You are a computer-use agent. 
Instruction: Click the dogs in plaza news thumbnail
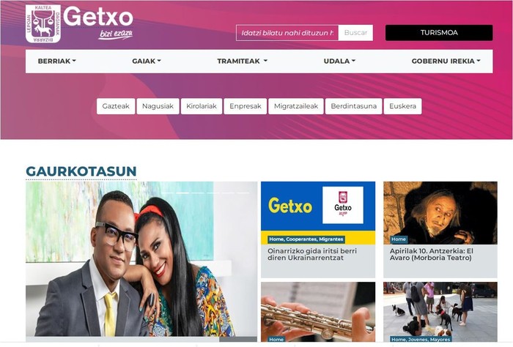440,312
